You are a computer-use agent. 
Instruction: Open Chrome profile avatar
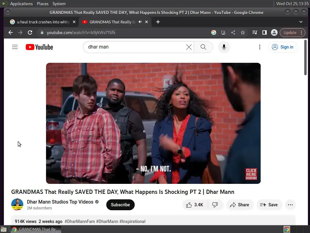tap(274, 32)
